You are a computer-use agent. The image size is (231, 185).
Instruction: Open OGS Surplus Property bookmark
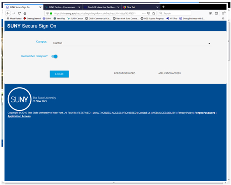[152, 18]
